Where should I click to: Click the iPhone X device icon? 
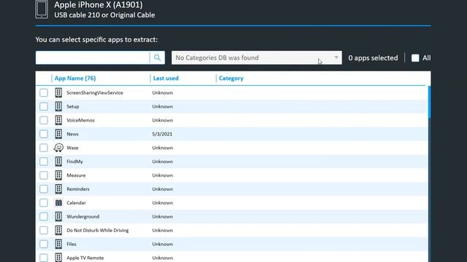pyautogui.click(x=42, y=9)
